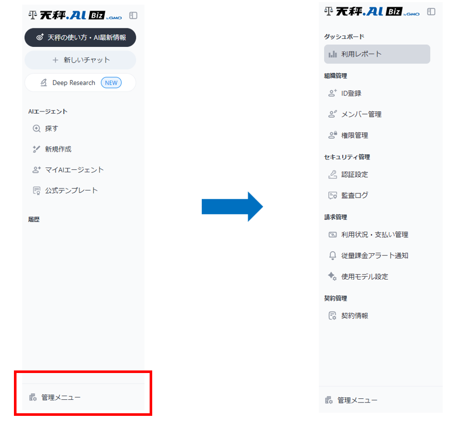
Task: Toggle the right sidebar panel icon
Action: point(431,12)
